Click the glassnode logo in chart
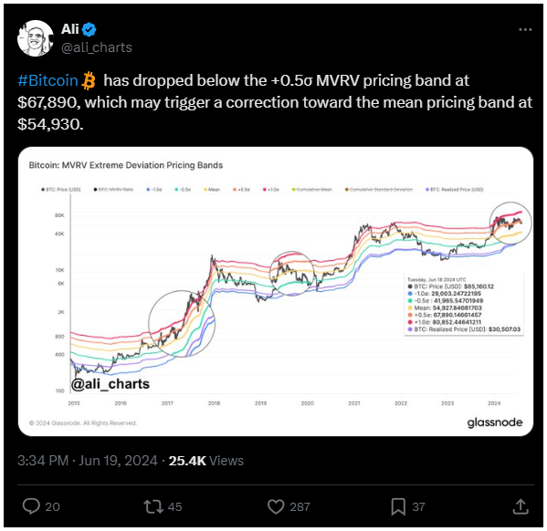The width and height of the screenshot is (547, 531). pyautogui.click(x=495, y=422)
